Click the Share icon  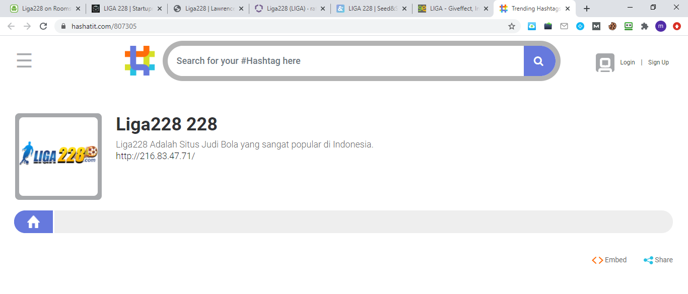(648, 260)
